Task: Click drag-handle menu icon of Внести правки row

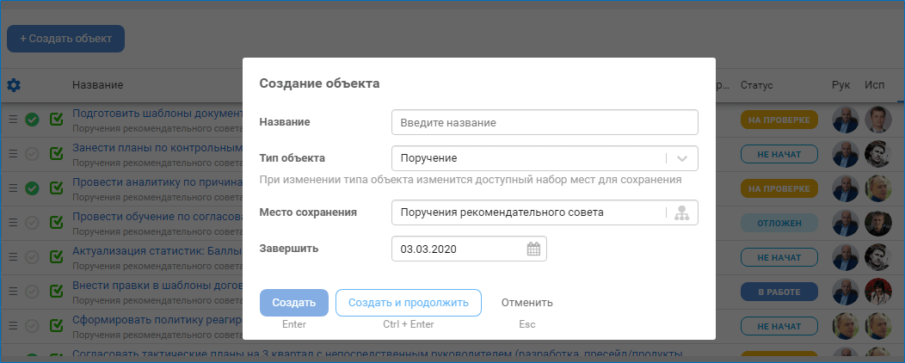Action: pos(13,292)
